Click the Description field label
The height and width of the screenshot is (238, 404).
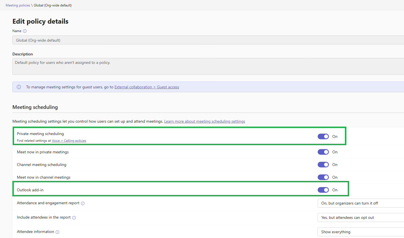coord(23,54)
